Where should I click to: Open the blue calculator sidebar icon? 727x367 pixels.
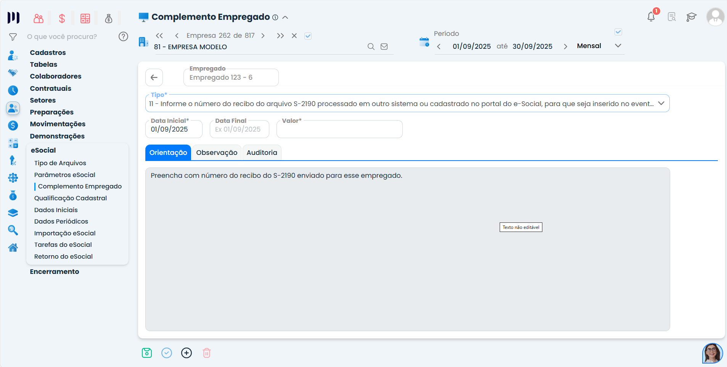point(13,143)
